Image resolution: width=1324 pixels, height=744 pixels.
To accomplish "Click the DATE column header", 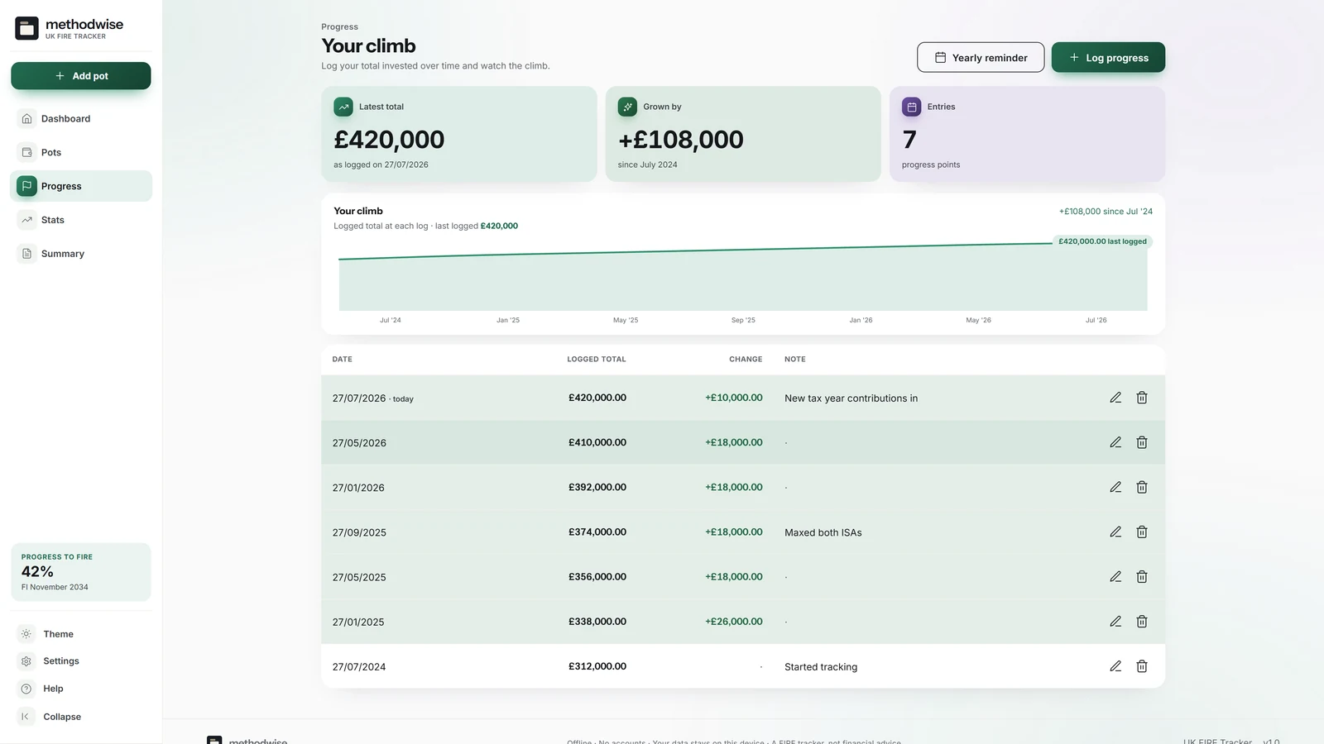I will point(343,360).
